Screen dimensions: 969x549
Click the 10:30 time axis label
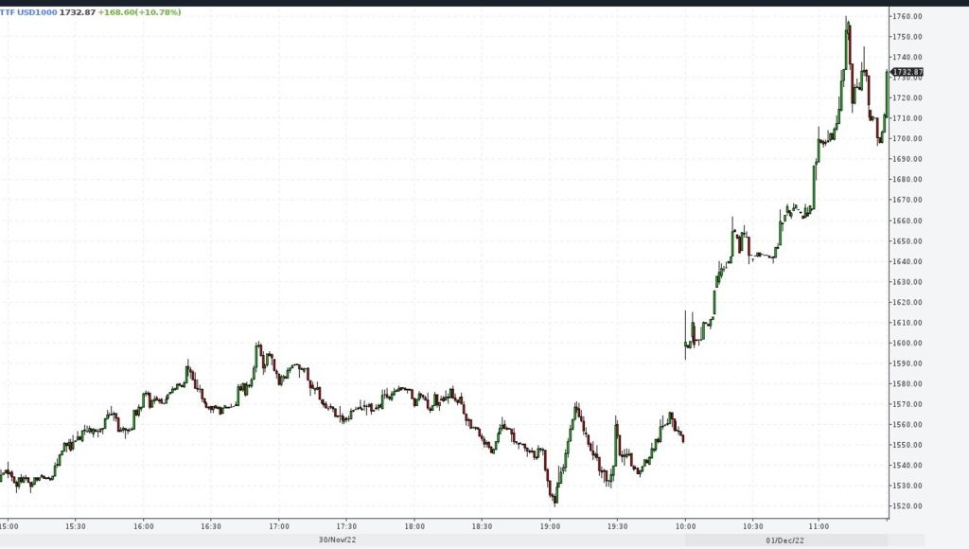coord(752,527)
